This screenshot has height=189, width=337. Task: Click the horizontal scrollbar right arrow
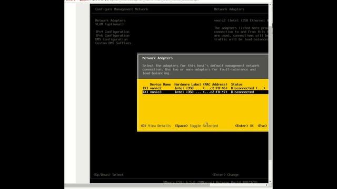click(x=267, y=185)
